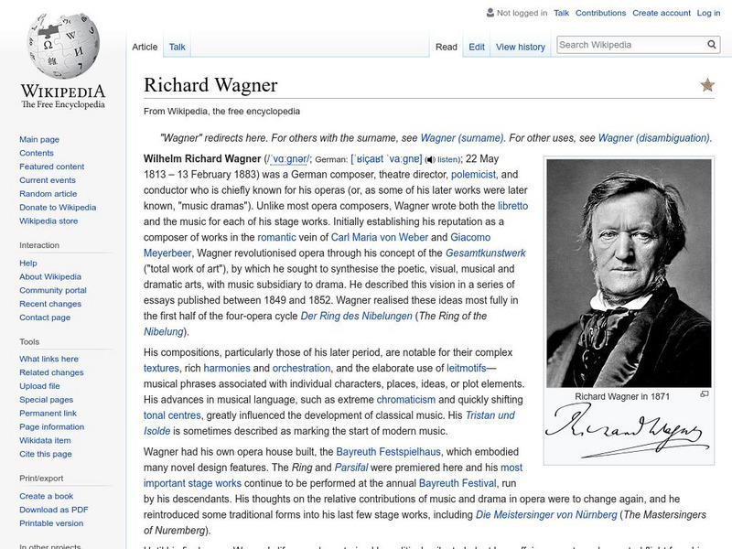Image resolution: width=732 pixels, height=549 pixels.
Task: Open the Richard Wagner signature image
Action: pos(628,431)
